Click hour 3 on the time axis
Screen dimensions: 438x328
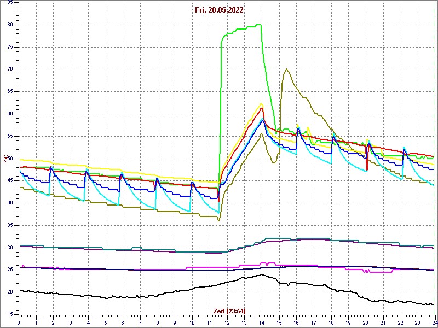(71, 323)
